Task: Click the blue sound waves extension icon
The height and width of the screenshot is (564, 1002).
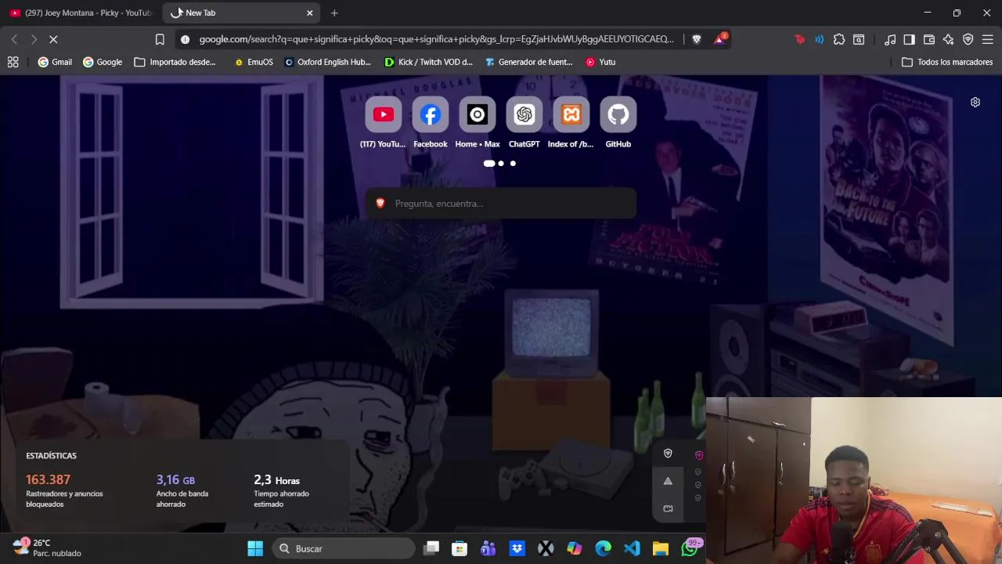Action: 819,39
